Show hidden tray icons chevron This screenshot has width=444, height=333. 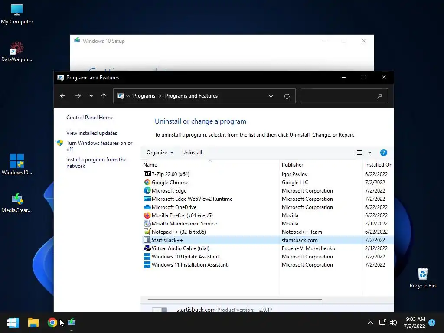coord(370,323)
